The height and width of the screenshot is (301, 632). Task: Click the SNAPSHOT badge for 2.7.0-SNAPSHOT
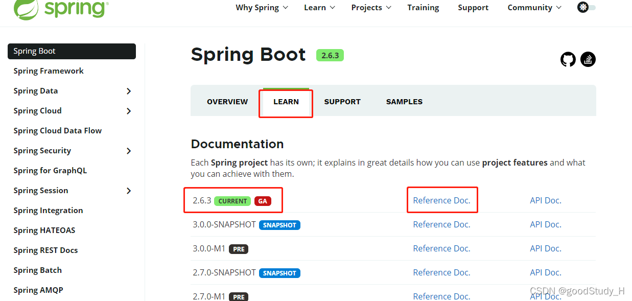279,273
